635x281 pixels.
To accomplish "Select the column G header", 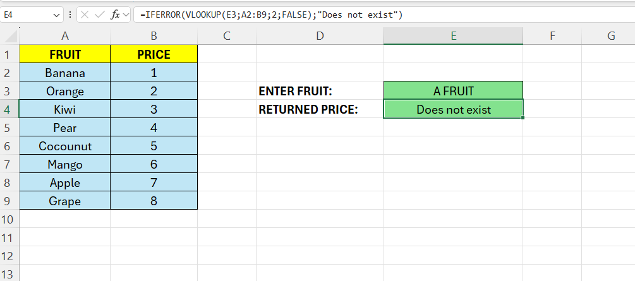I will point(611,37).
